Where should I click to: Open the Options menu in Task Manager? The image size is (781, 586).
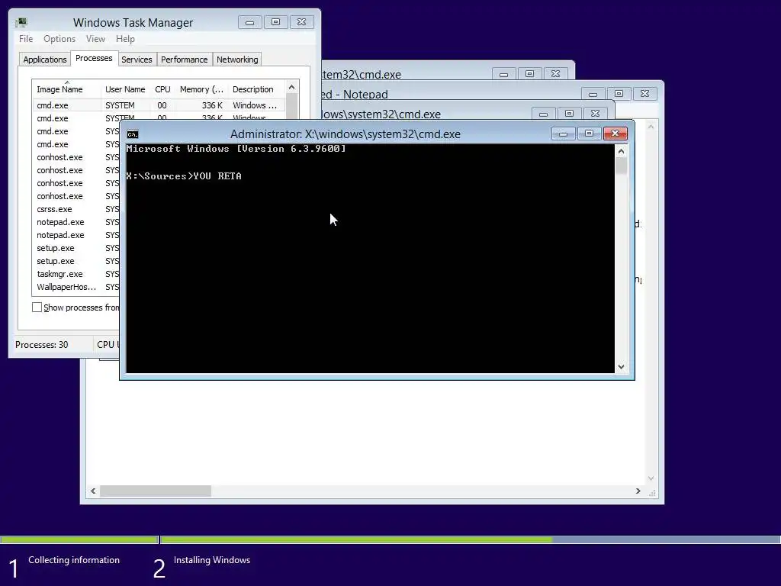[x=59, y=39]
